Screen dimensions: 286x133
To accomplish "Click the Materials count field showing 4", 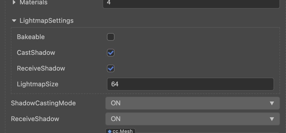I will 191,3.
